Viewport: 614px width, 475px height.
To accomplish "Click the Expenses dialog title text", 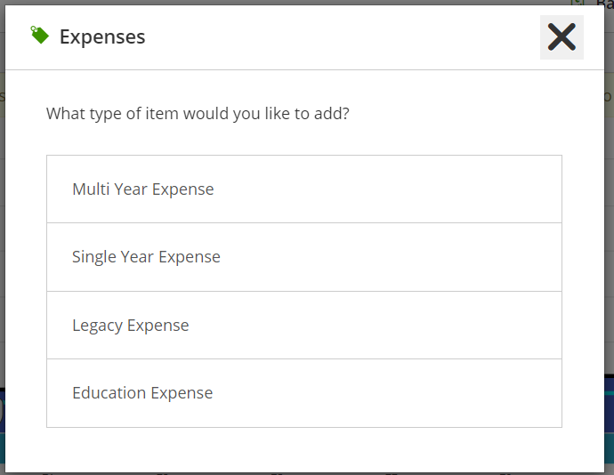I will coord(102,36).
